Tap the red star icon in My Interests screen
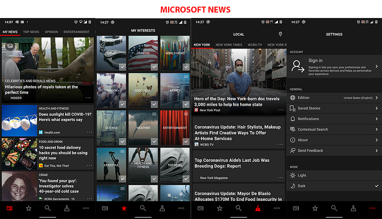Screen dimensions: 382x219 click(124, 208)
